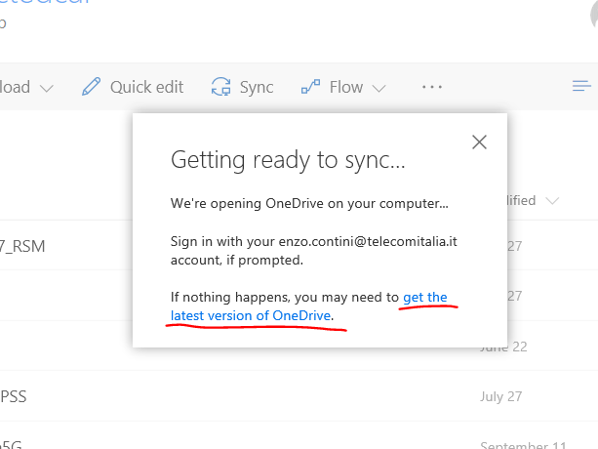The image size is (598, 449).
Task: Click the Quick edit pencil icon
Action: click(x=92, y=87)
